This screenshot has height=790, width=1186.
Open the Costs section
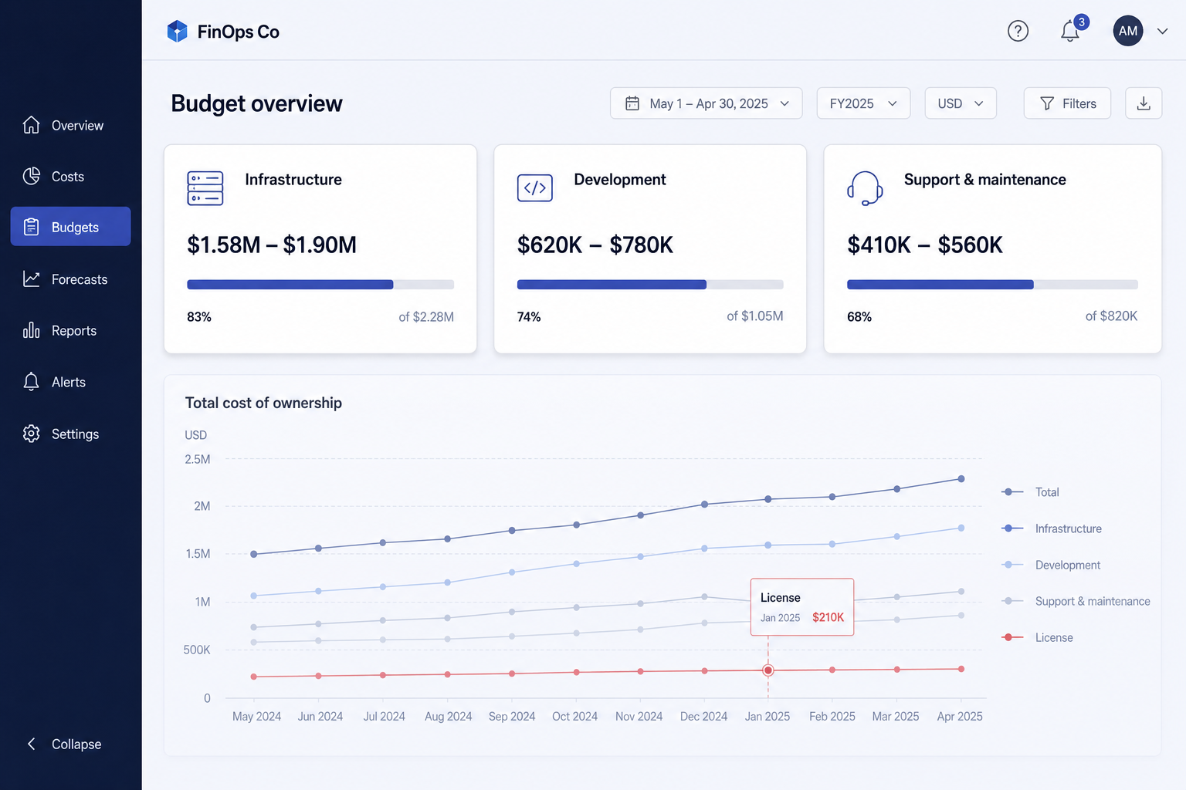click(x=68, y=177)
